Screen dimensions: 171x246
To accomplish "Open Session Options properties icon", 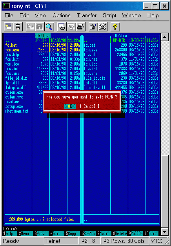I will 93,27.
